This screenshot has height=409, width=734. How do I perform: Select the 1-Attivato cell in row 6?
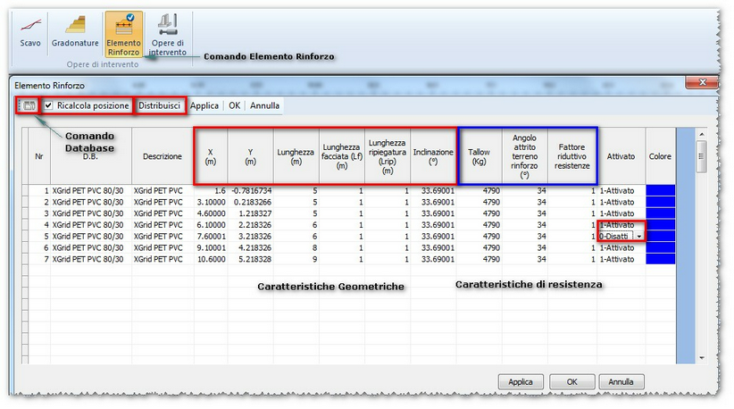click(x=621, y=247)
